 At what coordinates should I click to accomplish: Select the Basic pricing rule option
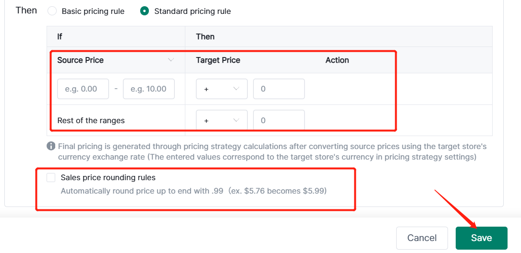[52, 11]
